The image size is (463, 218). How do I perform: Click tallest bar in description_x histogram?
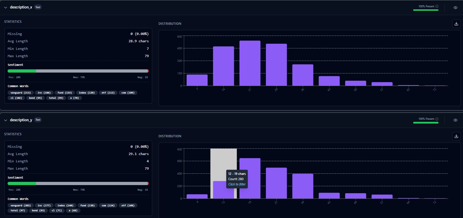(250, 63)
